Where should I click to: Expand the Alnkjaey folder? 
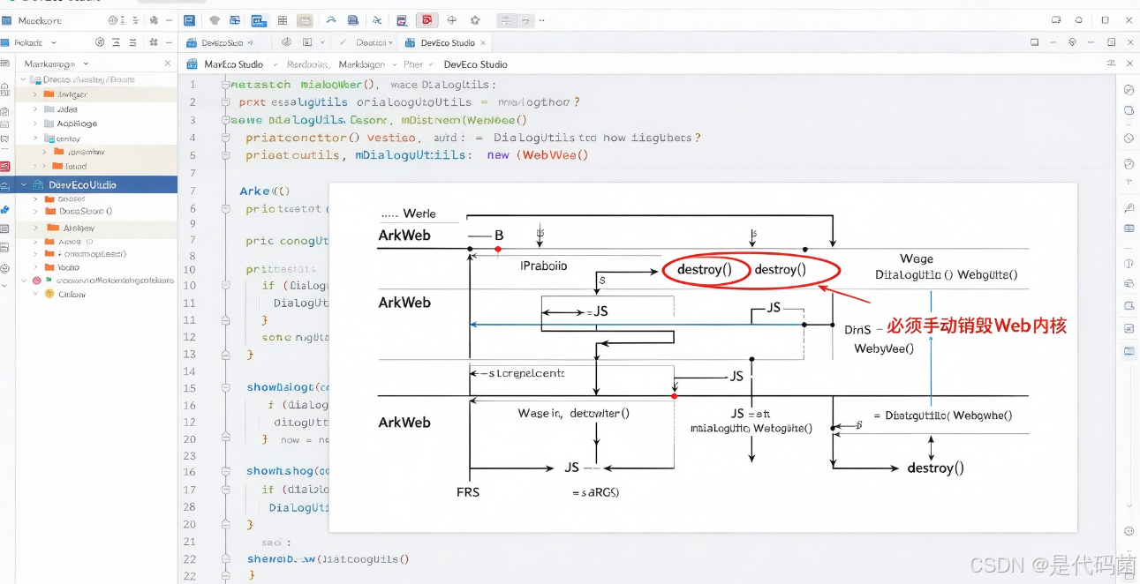[x=35, y=228]
